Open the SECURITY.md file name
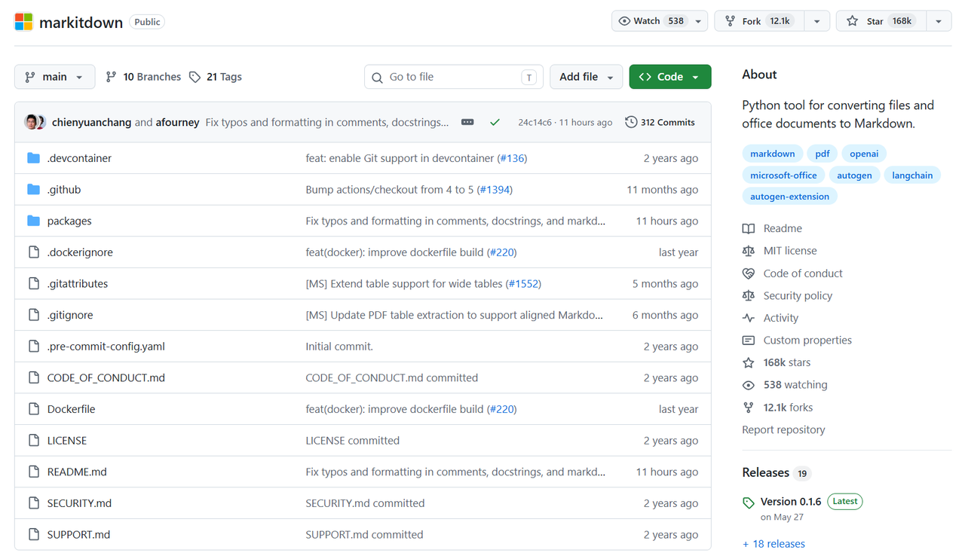 click(x=79, y=503)
